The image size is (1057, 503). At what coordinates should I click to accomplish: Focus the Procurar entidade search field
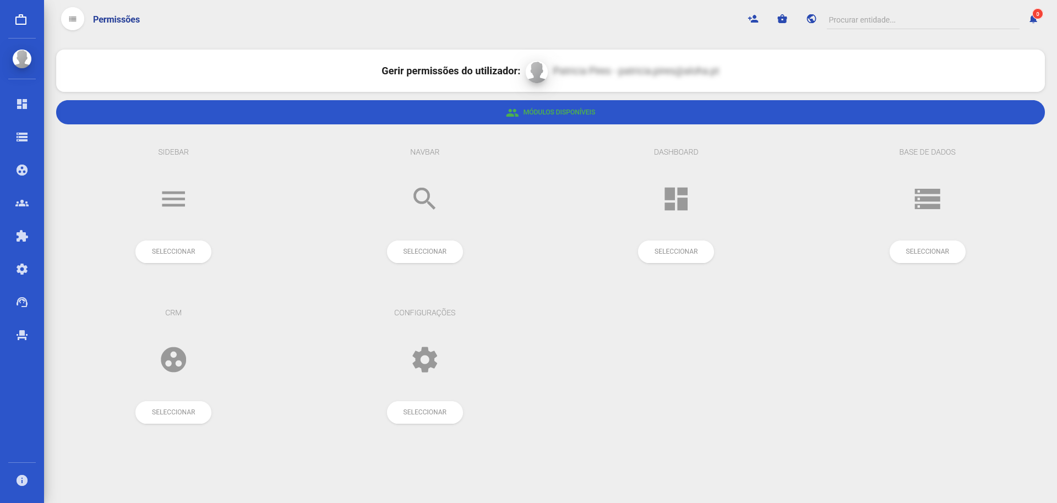coord(923,20)
